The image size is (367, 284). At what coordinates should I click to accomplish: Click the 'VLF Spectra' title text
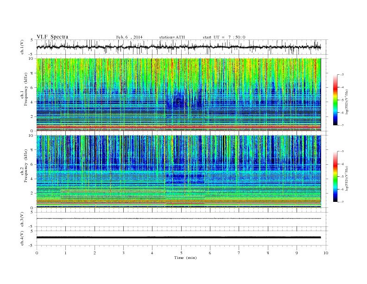[x=52, y=37]
